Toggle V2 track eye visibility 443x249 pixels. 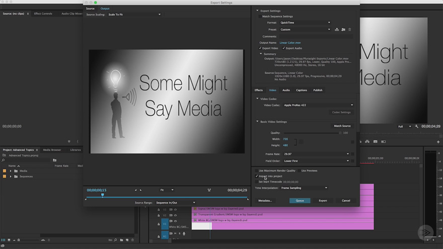[176, 215]
